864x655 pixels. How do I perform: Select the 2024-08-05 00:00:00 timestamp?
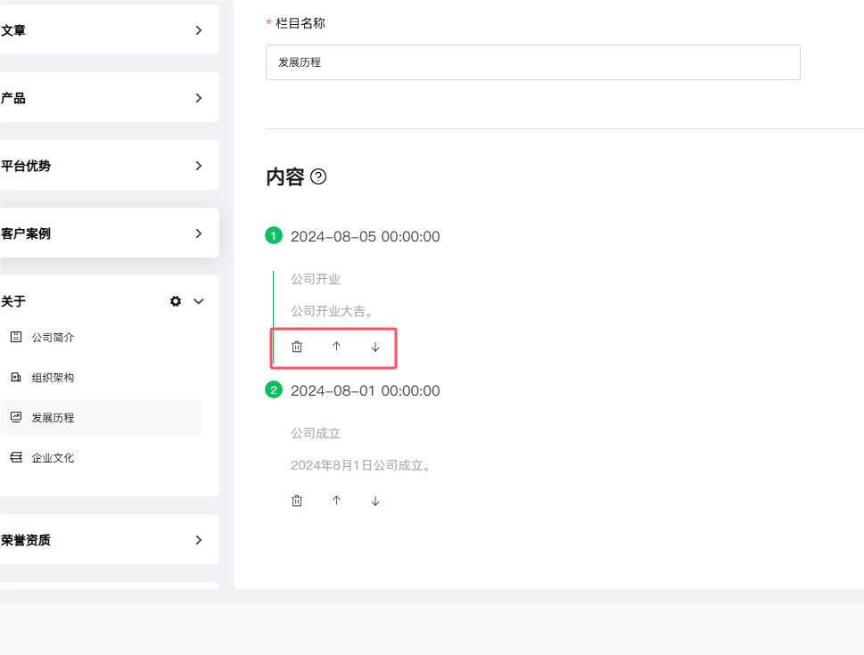[366, 236]
